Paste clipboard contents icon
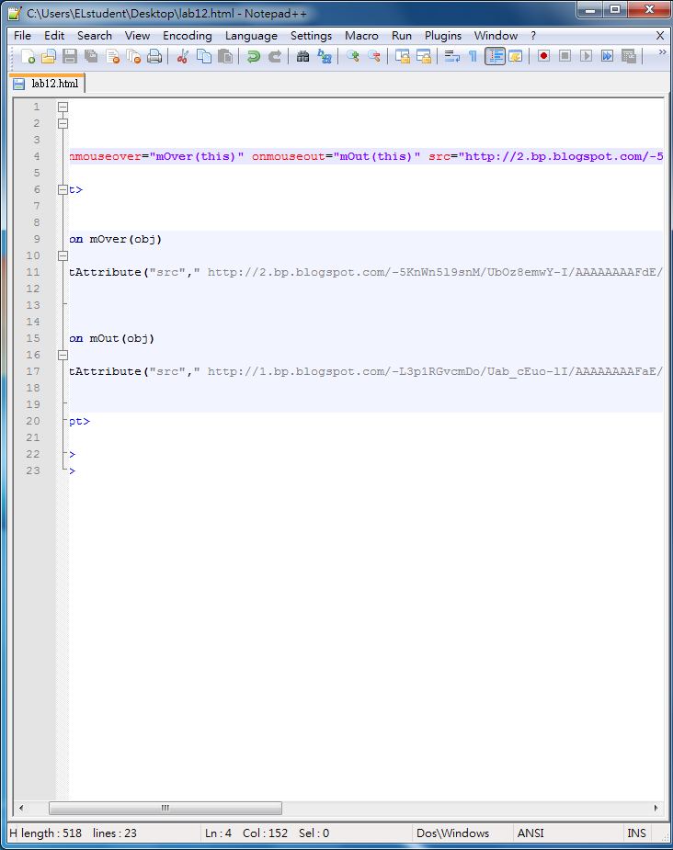Screen dimensions: 673x850 pyautogui.click(x=225, y=56)
